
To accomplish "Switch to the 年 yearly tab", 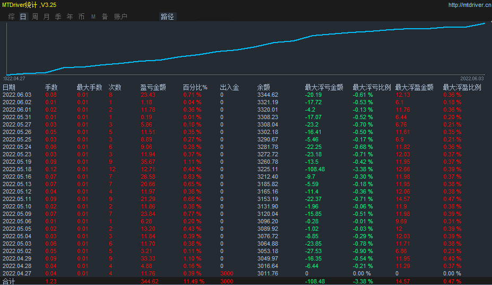I will click(x=70, y=16).
